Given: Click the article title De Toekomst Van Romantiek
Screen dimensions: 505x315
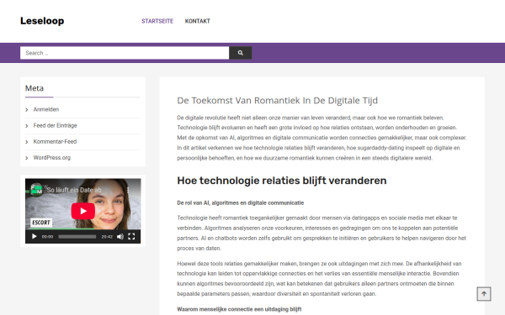Looking at the screenshot, I should tap(277, 101).
